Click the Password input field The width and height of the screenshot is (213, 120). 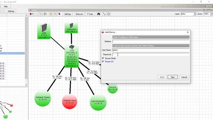151,54
